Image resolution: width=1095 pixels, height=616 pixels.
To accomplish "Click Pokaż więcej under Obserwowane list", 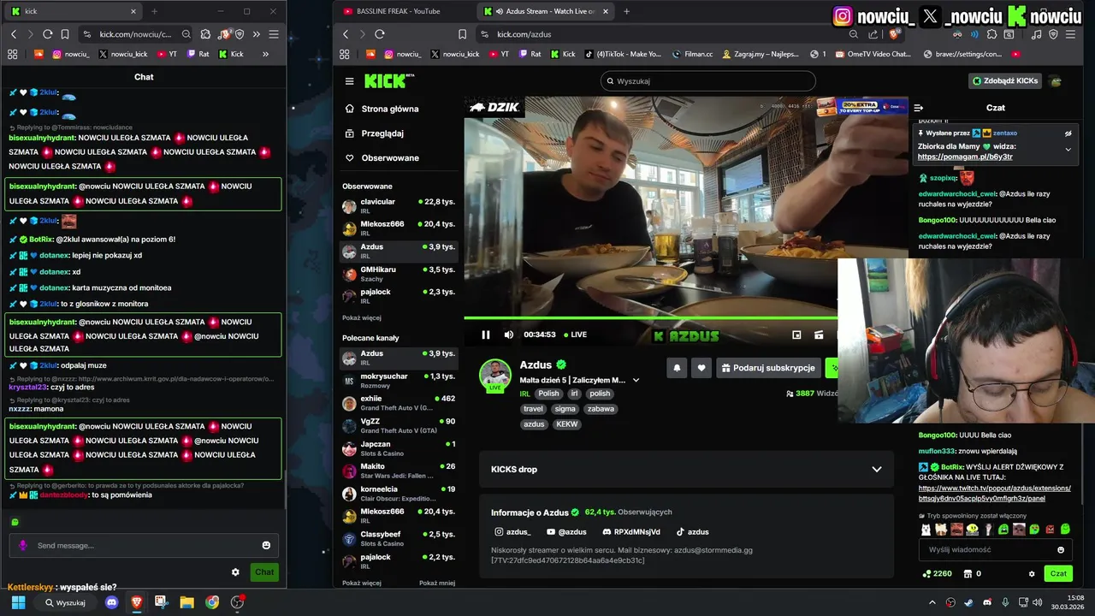I will pyautogui.click(x=362, y=317).
